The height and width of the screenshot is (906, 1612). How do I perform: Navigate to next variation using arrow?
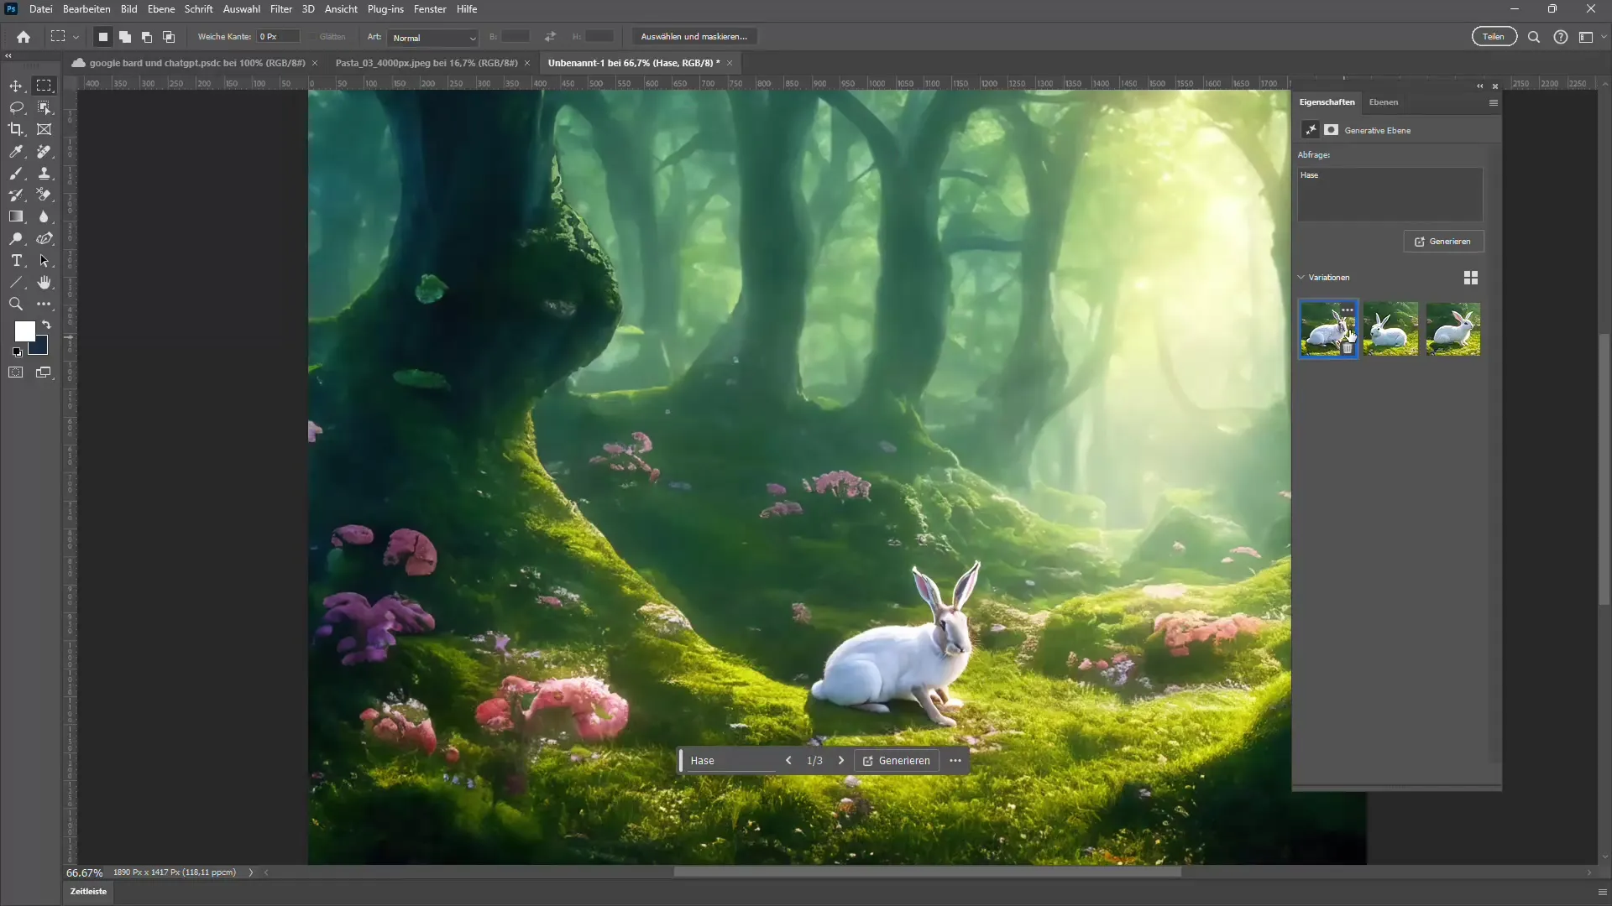tap(840, 760)
